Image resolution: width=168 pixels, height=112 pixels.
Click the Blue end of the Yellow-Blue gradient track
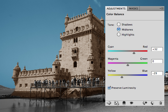[x=146, y=75]
